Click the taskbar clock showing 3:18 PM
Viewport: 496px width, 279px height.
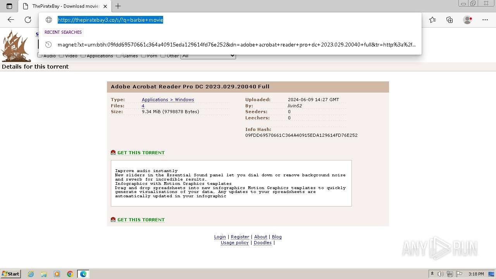click(x=476, y=274)
